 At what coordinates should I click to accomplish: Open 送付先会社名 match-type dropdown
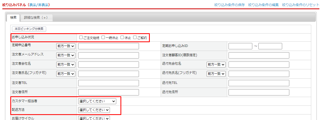[216, 65]
